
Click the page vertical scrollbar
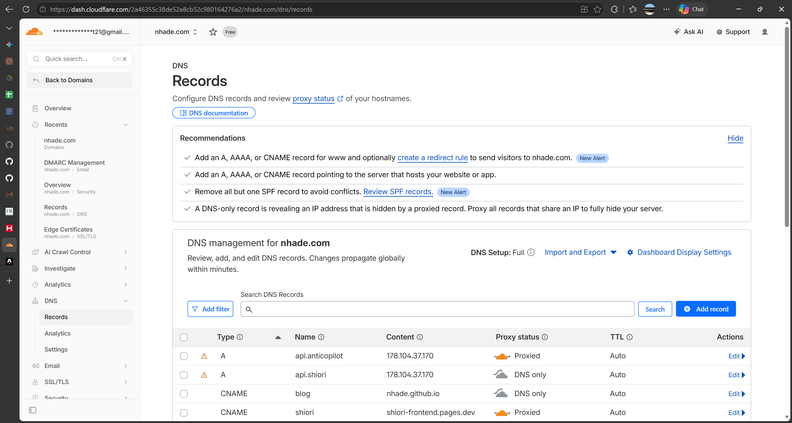(x=787, y=127)
